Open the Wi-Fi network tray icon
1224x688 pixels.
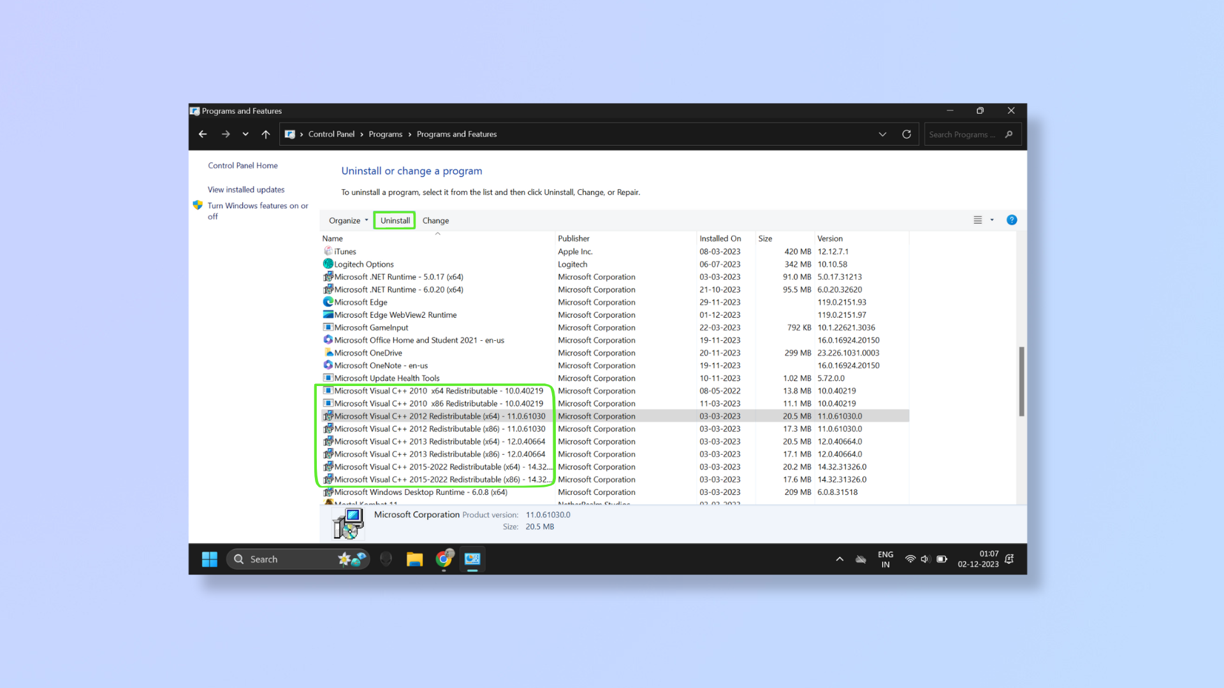pos(910,559)
